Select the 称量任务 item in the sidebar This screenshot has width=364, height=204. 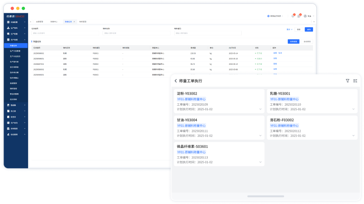click(14, 46)
